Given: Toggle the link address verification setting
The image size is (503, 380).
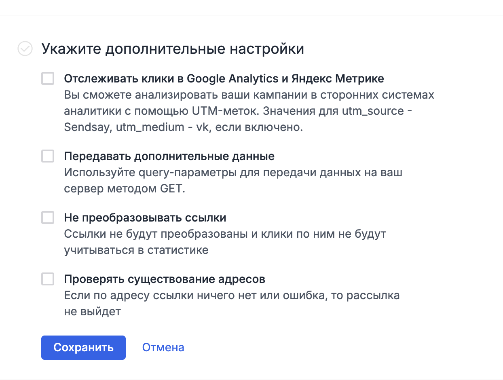Looking at the screenshot, I should (x=47, y=279).
